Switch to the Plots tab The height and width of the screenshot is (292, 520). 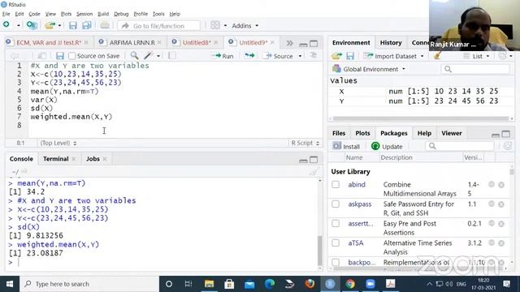point(362,133)
